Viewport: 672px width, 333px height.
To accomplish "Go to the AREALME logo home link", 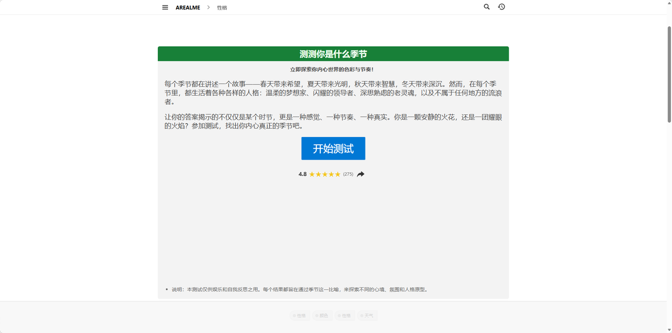I will pyautogui.click(x=188, y=7).
